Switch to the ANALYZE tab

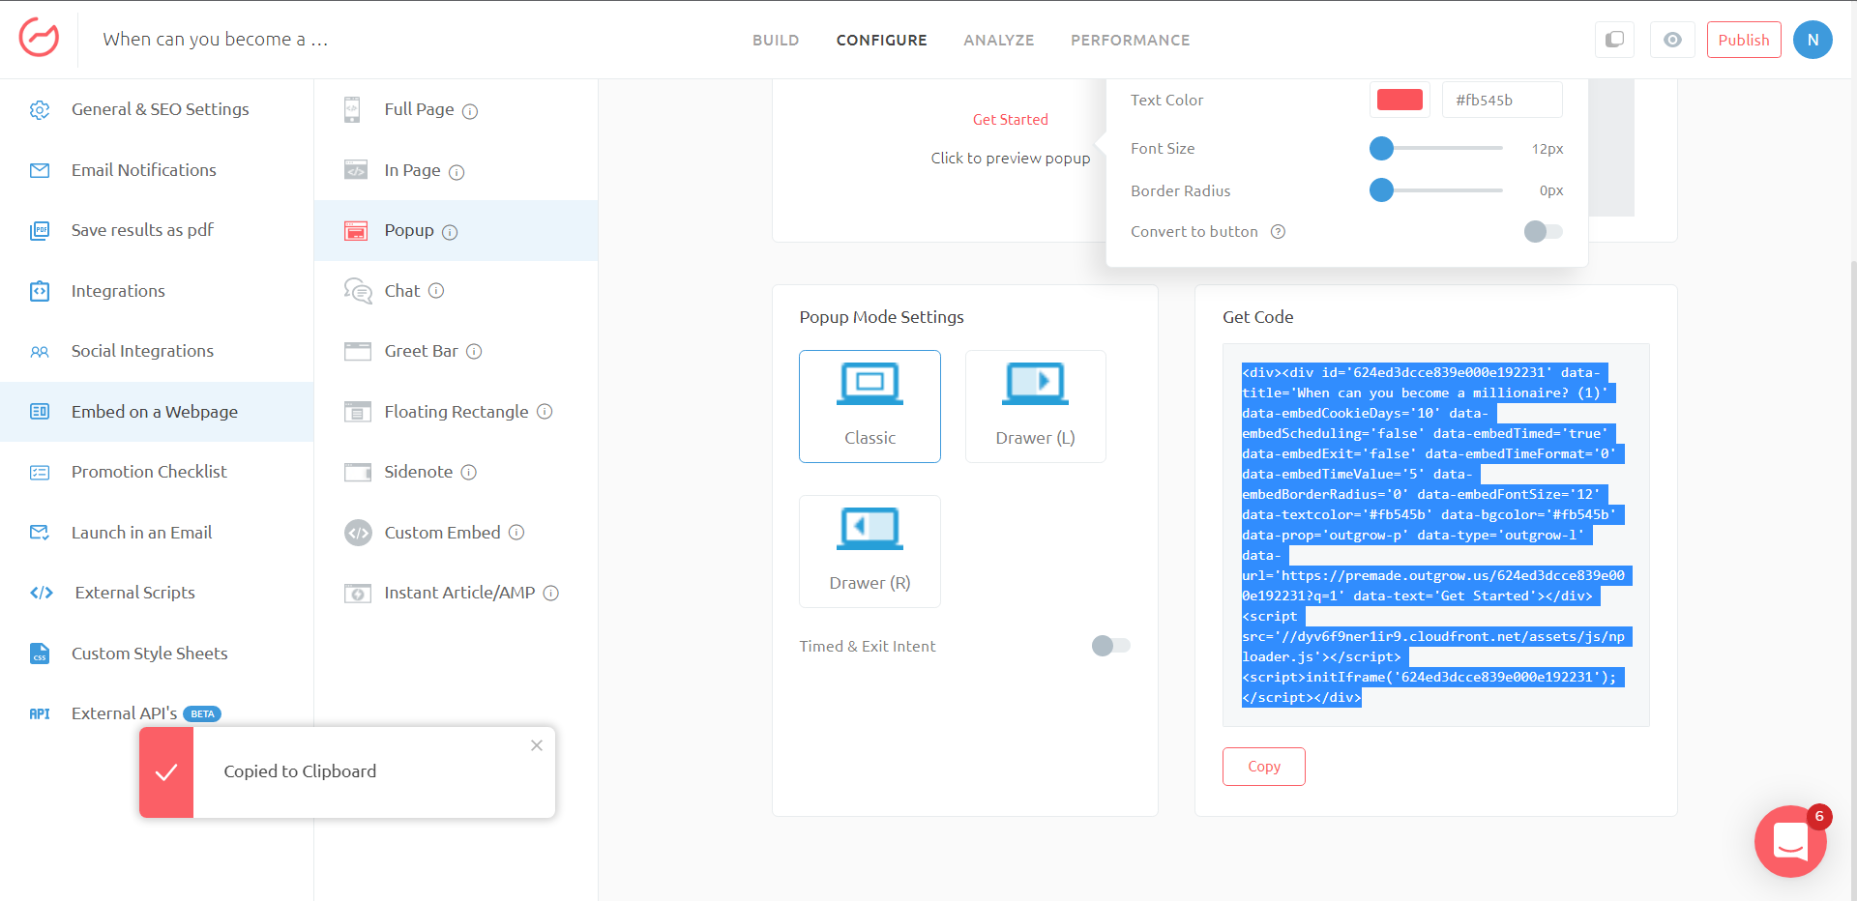(999, 40)
